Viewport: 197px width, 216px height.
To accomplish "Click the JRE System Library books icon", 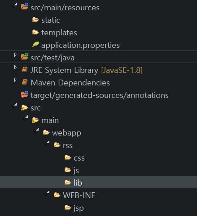I will tap(25, 69).
